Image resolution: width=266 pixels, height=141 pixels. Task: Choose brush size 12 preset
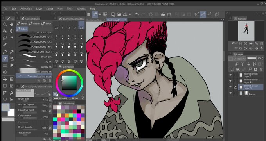pos(69,45)
